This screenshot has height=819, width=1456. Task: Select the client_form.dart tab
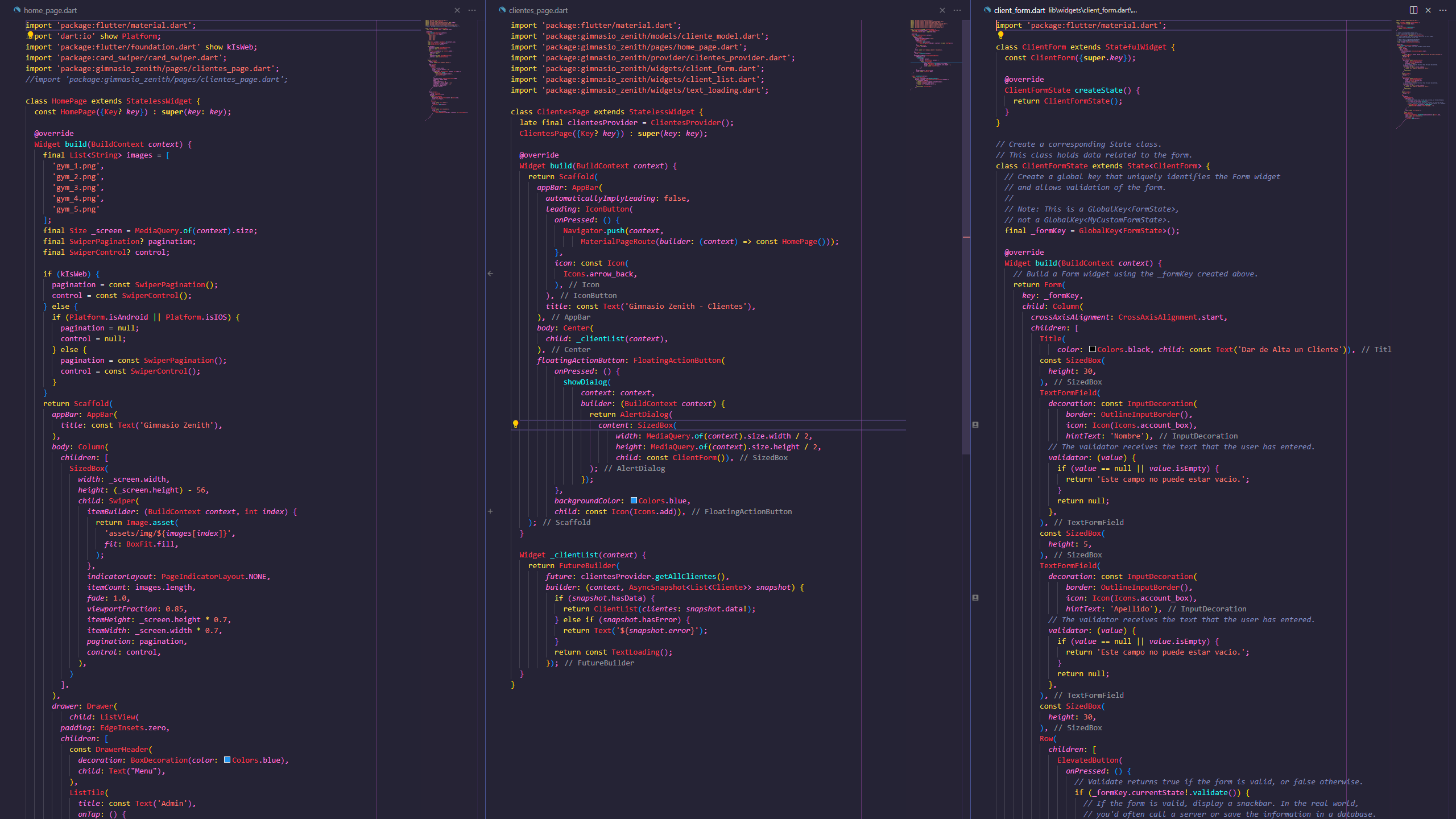click(1019, 10)
